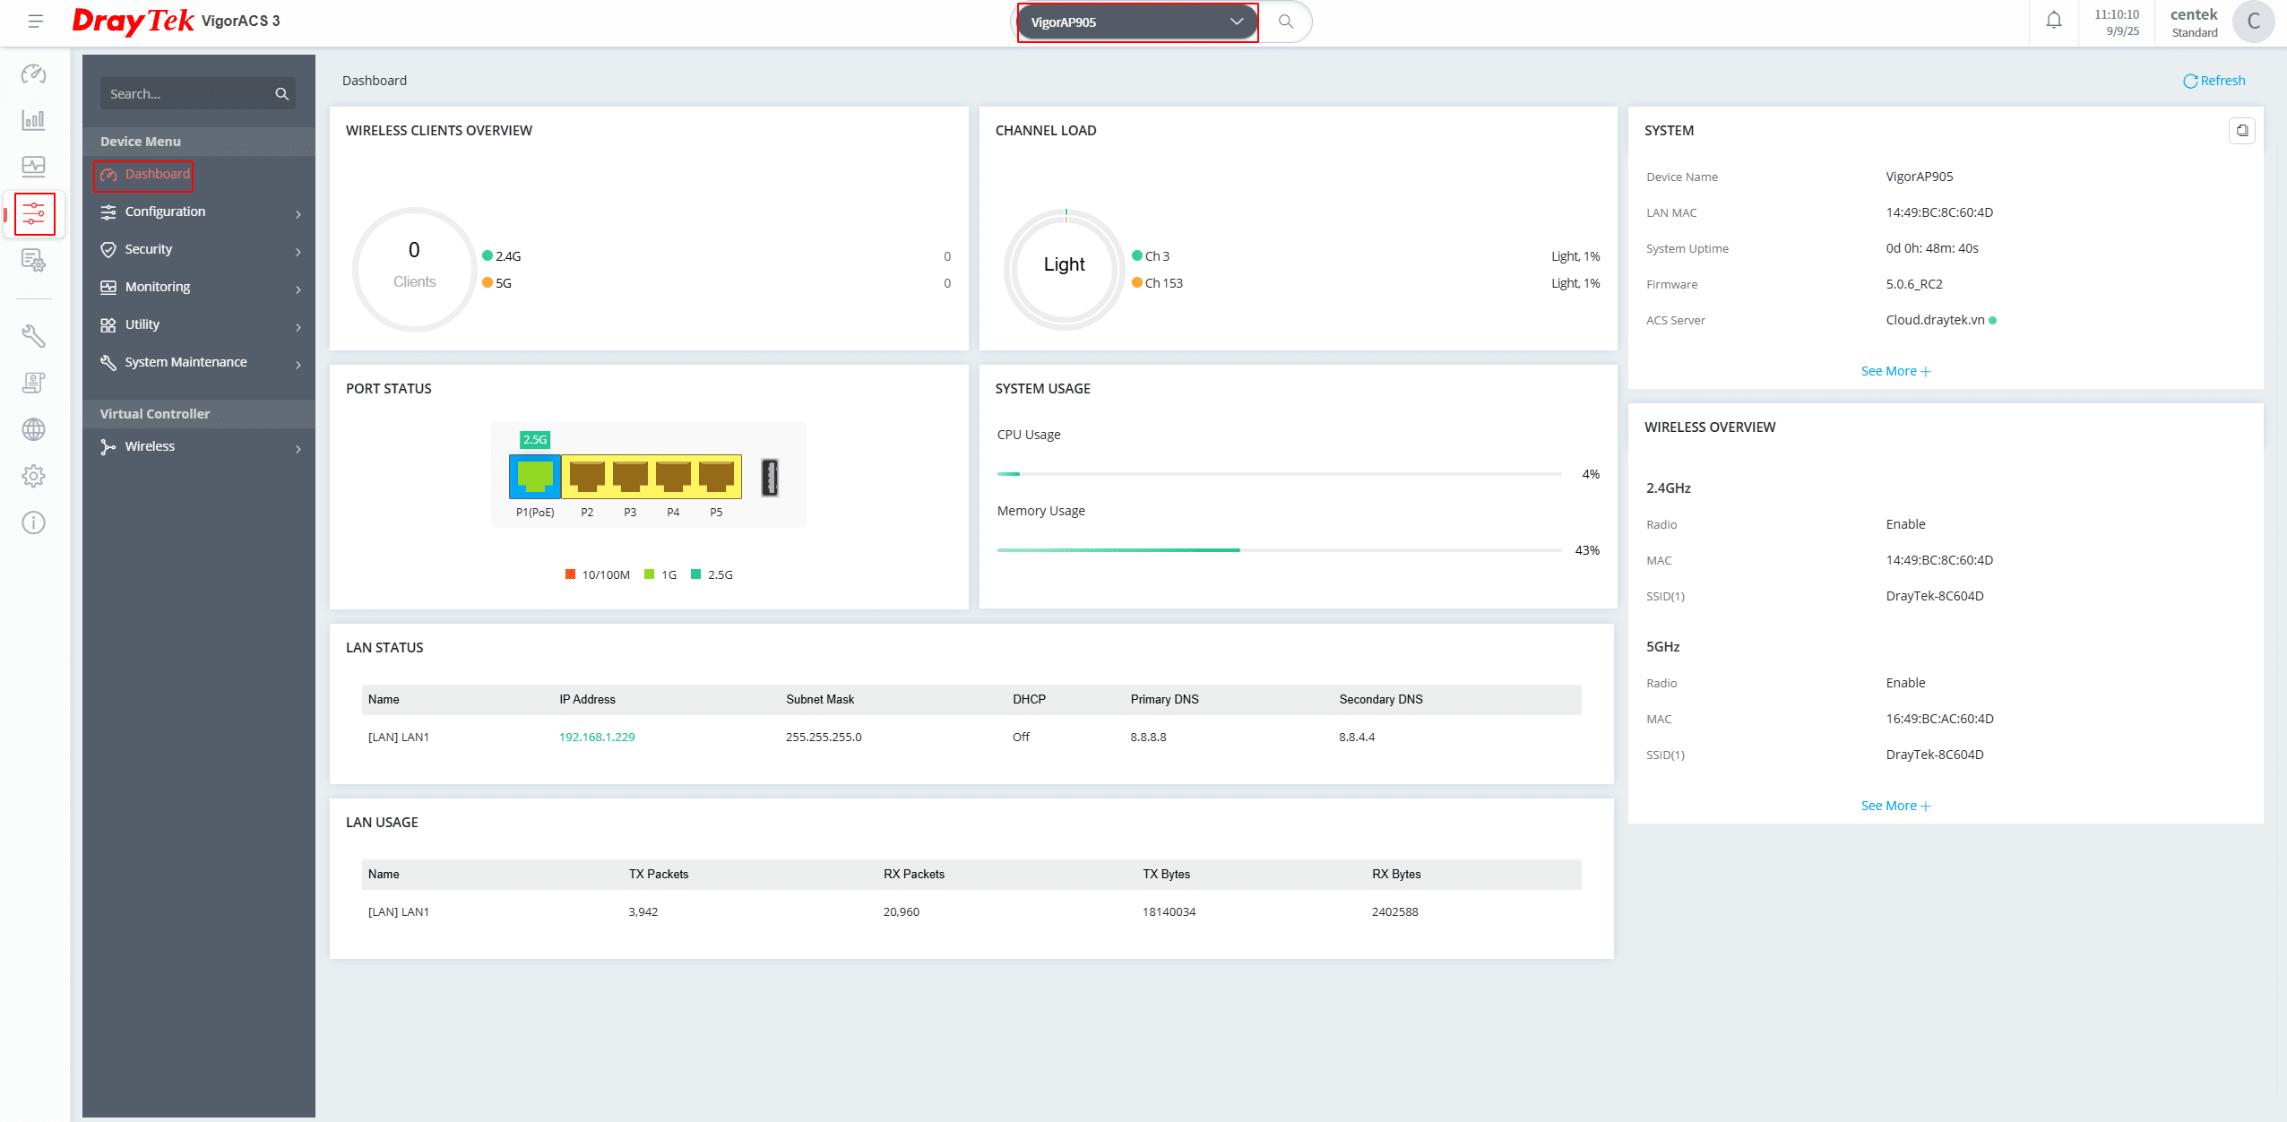Click the device menu search field

coord(188,94)
